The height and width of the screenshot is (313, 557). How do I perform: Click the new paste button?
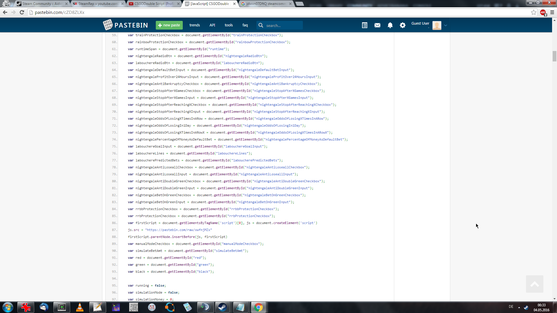pos(169,25)
